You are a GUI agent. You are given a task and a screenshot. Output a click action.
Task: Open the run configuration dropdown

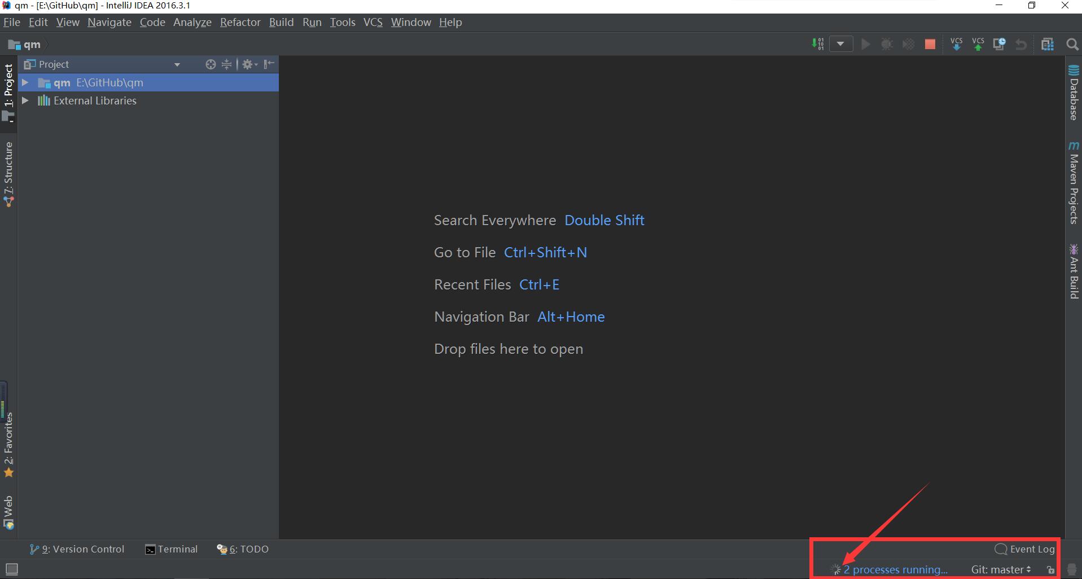840,44
